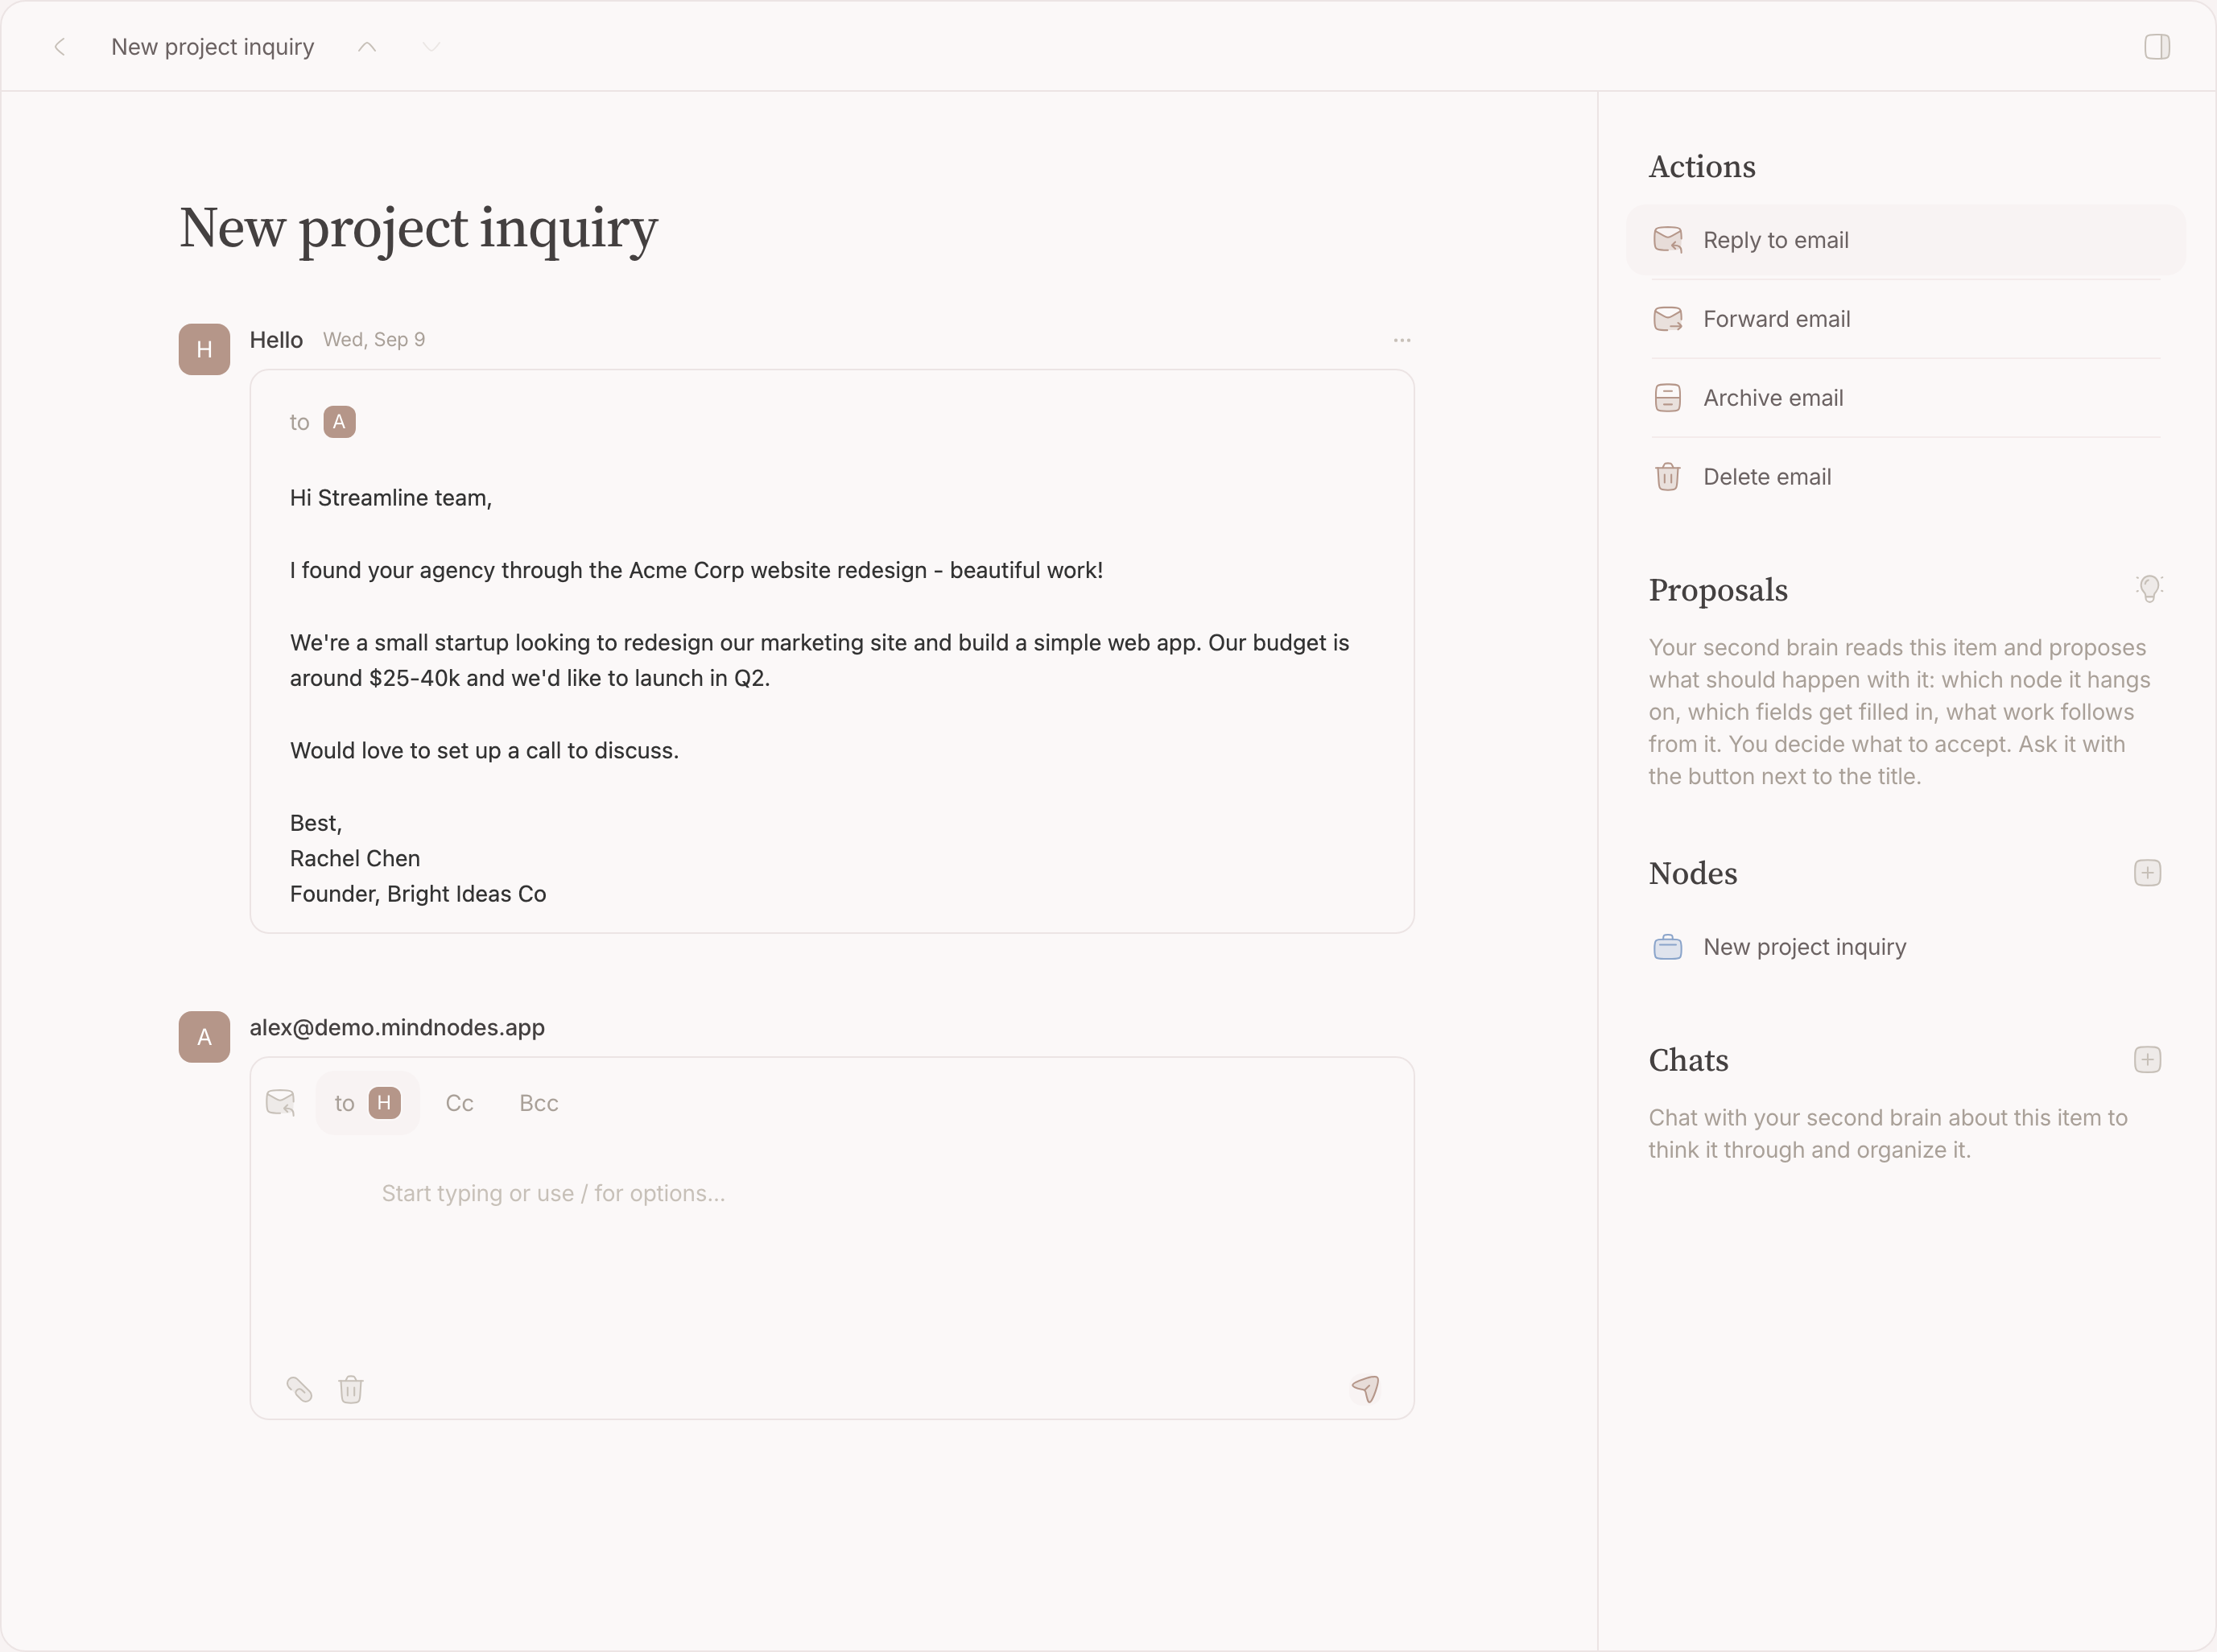The width and height of the screenshot is (2217, 1652).
Task: Click the briefcase icon of the node
Action: (x=1668, y=947)
